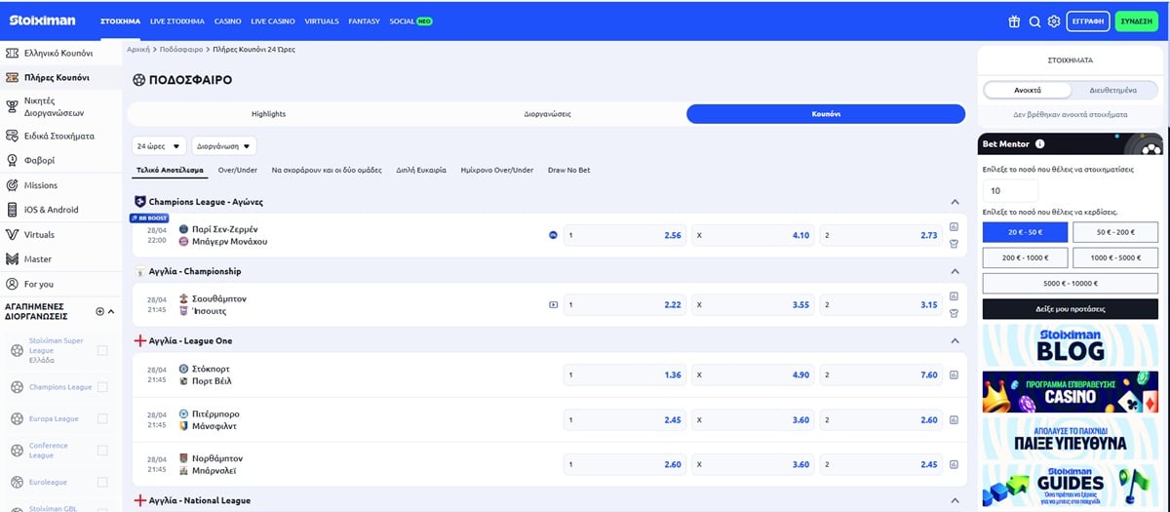This screenshot has width=1170, height=512.
Task: Open Ειδικά Στοιχήματα in the sidebar
Action: [x=60, y=136]
